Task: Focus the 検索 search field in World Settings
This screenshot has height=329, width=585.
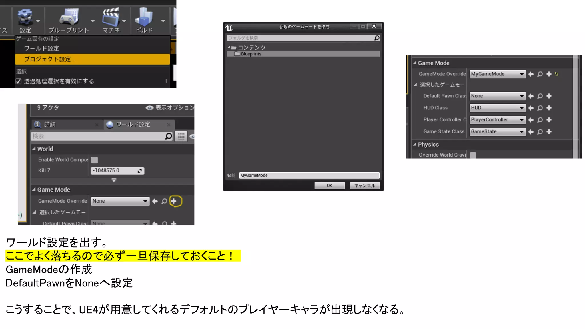Action: click(97, 136)
